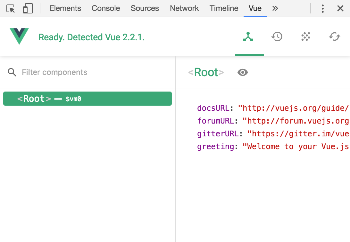
Task: Open the DevTools three-dot menu
Action: point(322,9)
